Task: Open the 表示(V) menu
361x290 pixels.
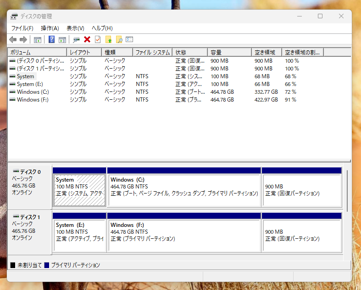Action: tap(75, 28)
